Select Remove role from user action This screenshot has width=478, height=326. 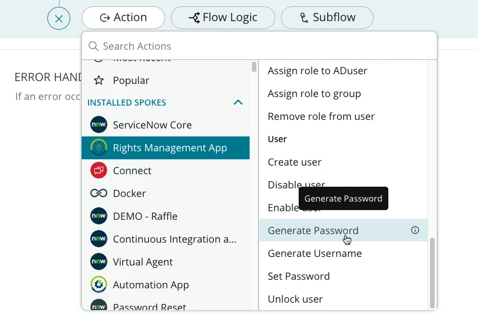pyautogui.click(x=344, y=116)
